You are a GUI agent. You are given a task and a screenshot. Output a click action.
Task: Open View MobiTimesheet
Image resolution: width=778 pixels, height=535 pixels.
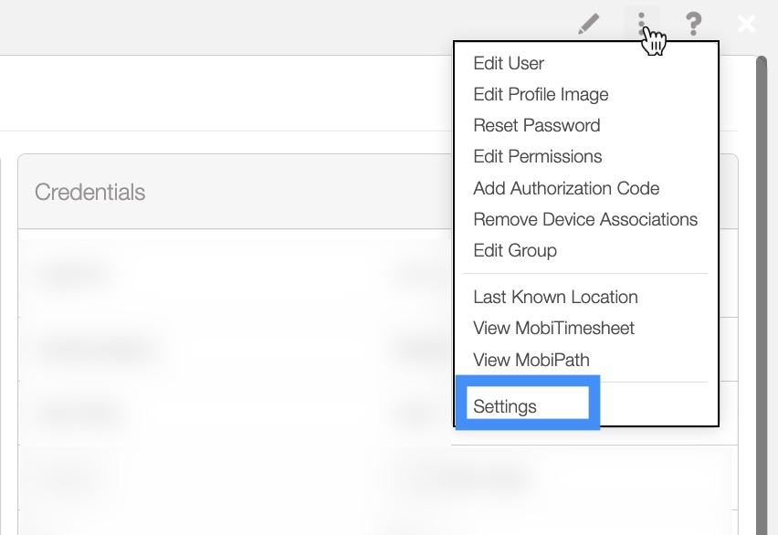point(553,328)
